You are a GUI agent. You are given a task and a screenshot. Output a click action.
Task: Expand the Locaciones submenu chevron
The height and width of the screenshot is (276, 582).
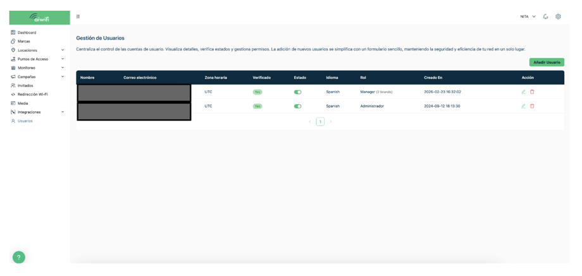[63, 50]
